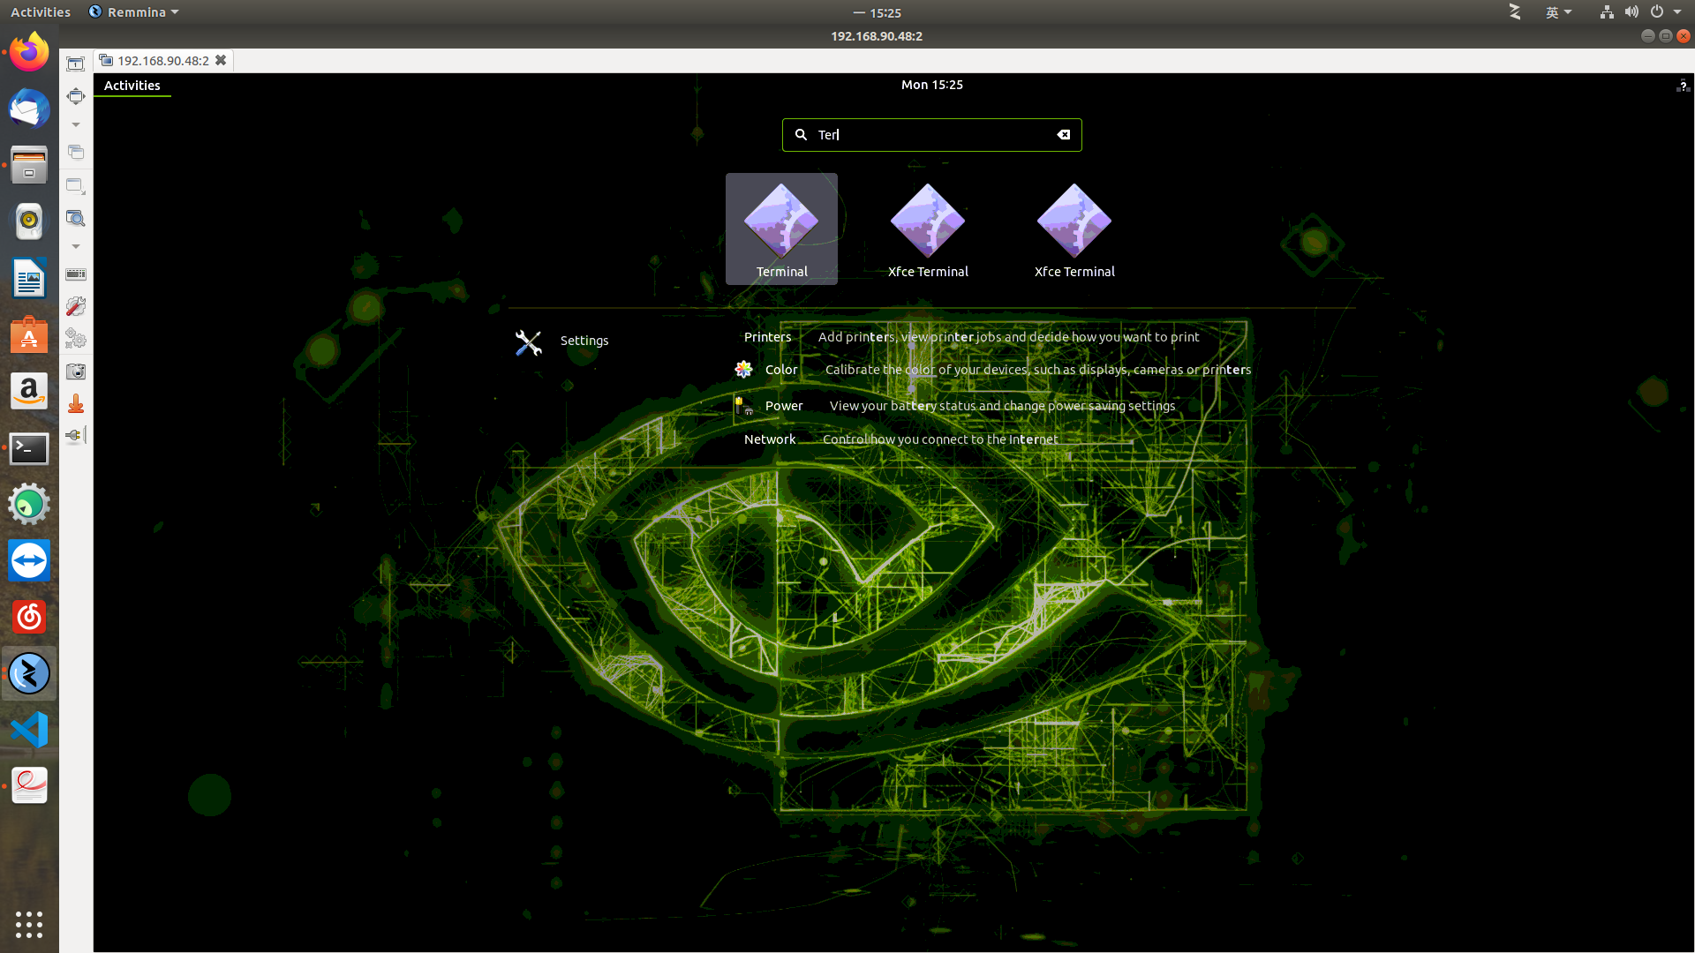Open remote clock Mon 15:25 menu
The height and width of the screenshot is (953, 1695).
(x=932, y=85)
